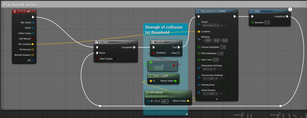Image resolution: width=307 pixels, height=118 pixels.
Task: Click the Hit Normal vector pin
Action: coord(33,49)
